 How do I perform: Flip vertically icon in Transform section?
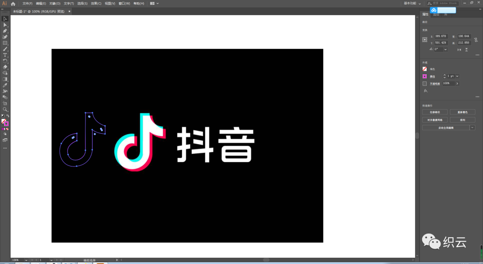click(466, 50)
